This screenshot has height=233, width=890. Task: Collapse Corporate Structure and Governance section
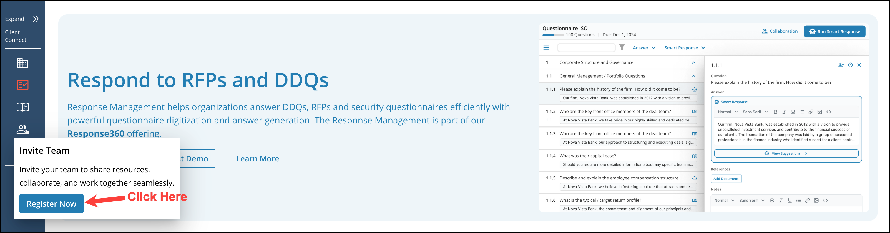click(693, 62)
